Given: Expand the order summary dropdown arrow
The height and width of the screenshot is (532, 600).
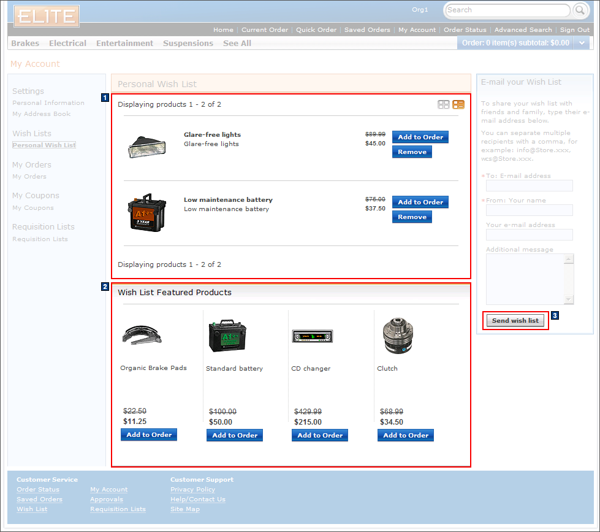Looking at the screenshot, I should click(x=582, y=43).
